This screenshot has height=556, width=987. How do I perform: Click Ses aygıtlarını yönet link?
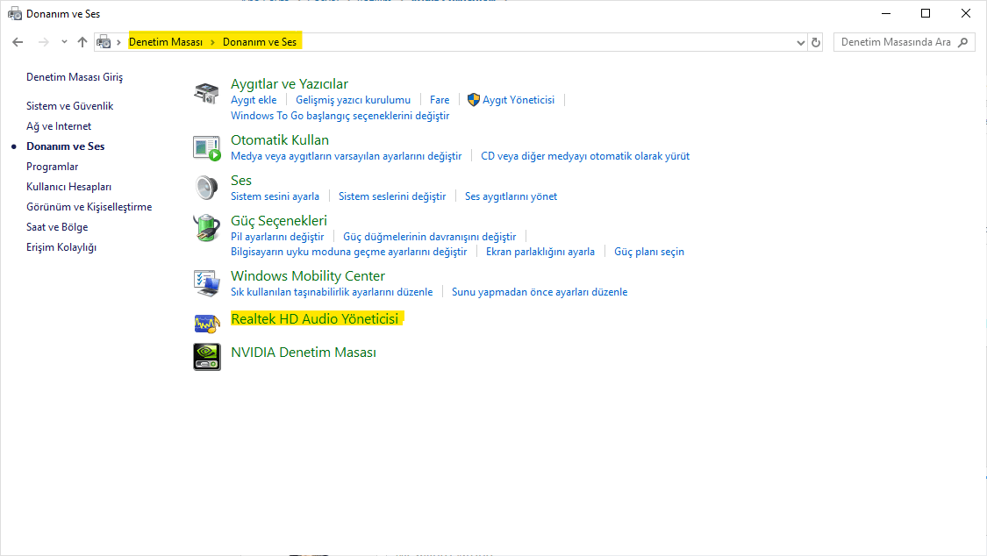click(x=511, y=196)
